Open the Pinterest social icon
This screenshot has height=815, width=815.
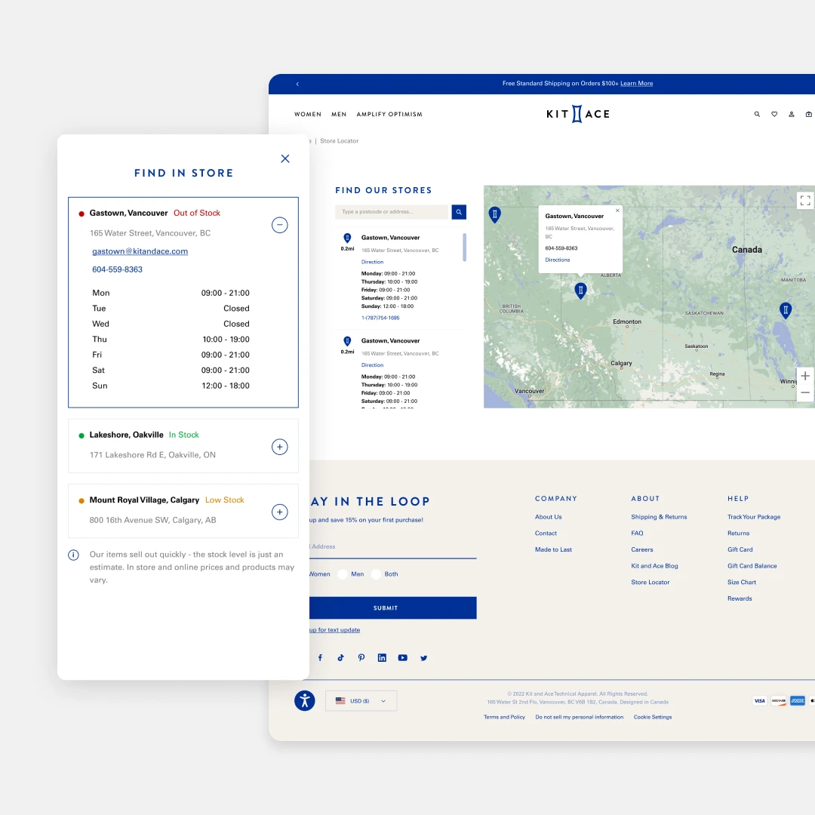361,658
